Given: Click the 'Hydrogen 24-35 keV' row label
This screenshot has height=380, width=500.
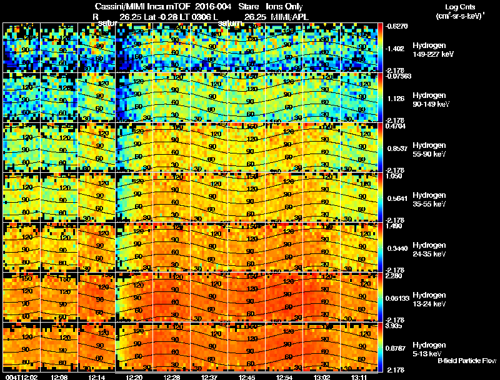Looking at the screenshot, I should point(429,250).
